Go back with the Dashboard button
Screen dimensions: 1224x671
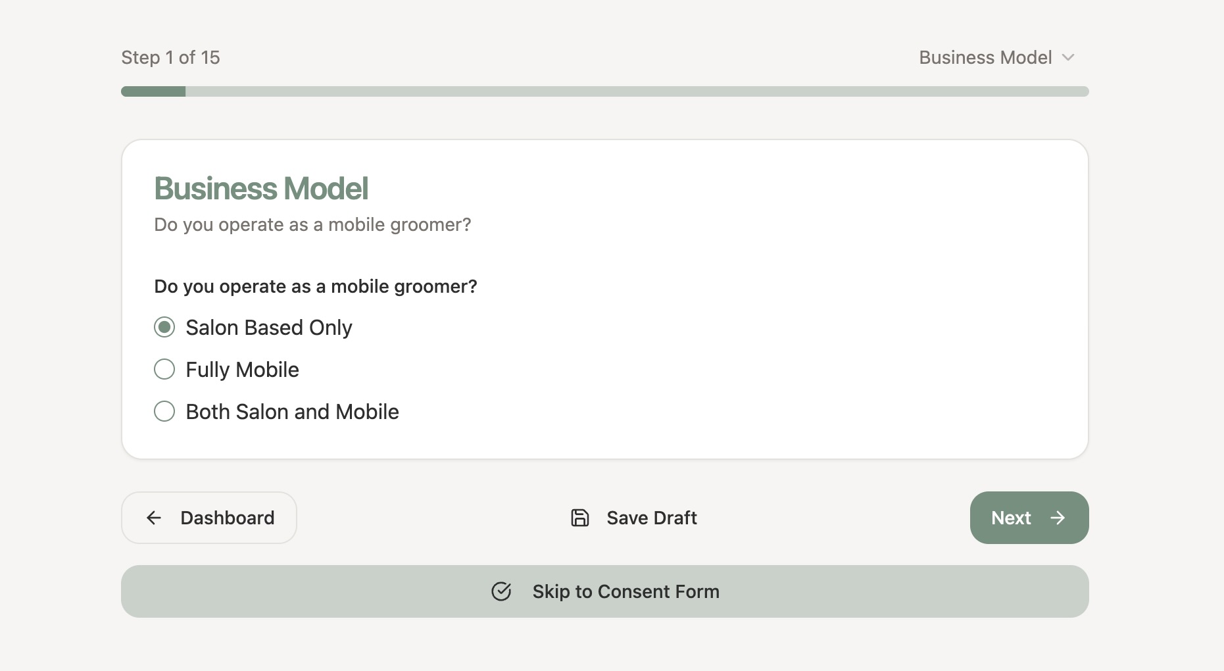click(209, 518)
